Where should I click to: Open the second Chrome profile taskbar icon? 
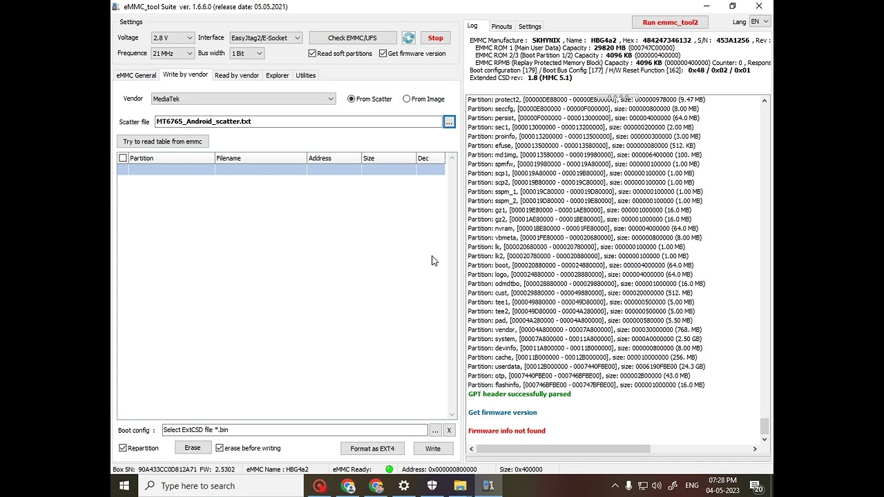[x=376, y=486]
